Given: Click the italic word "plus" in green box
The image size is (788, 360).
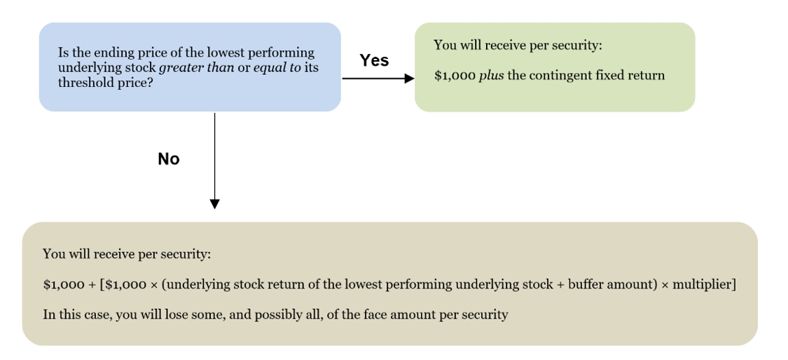Looking at the screenshot, I should [491, 76].
